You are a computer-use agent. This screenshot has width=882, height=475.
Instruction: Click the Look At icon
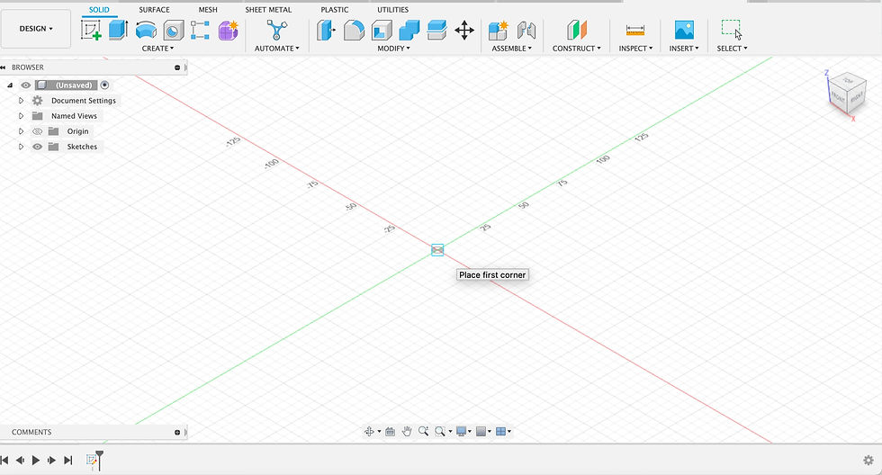(390, 431)
